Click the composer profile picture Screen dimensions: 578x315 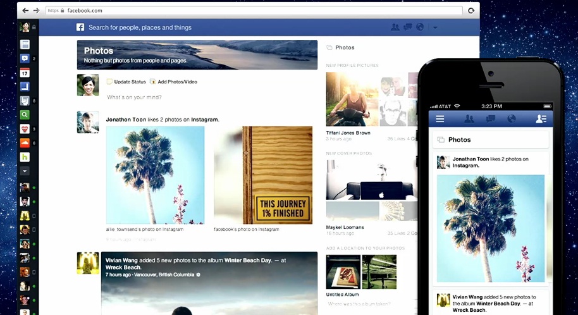pos(88,85)
